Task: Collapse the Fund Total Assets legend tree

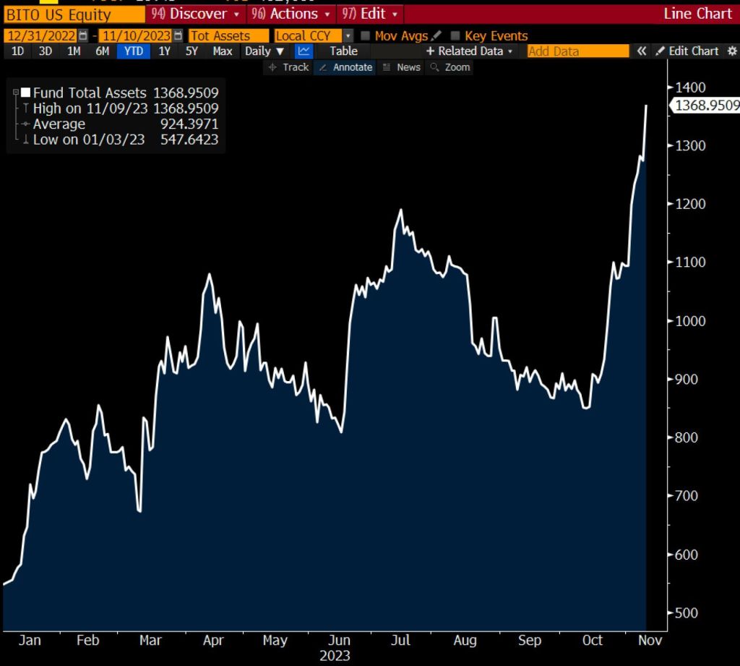Action: click(x=16, y=93)
